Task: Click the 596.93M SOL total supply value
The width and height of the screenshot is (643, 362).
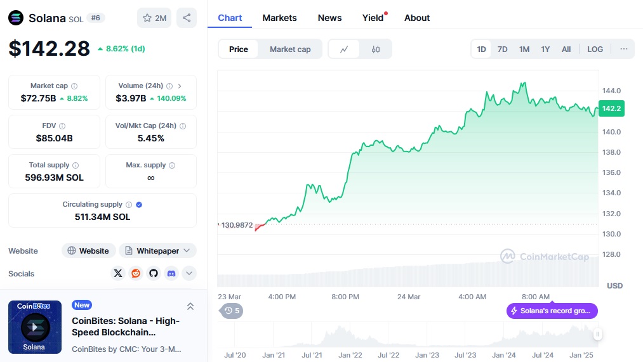Action: (x=54, y=178)
